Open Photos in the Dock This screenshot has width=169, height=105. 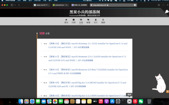click(x=55, y=101)
